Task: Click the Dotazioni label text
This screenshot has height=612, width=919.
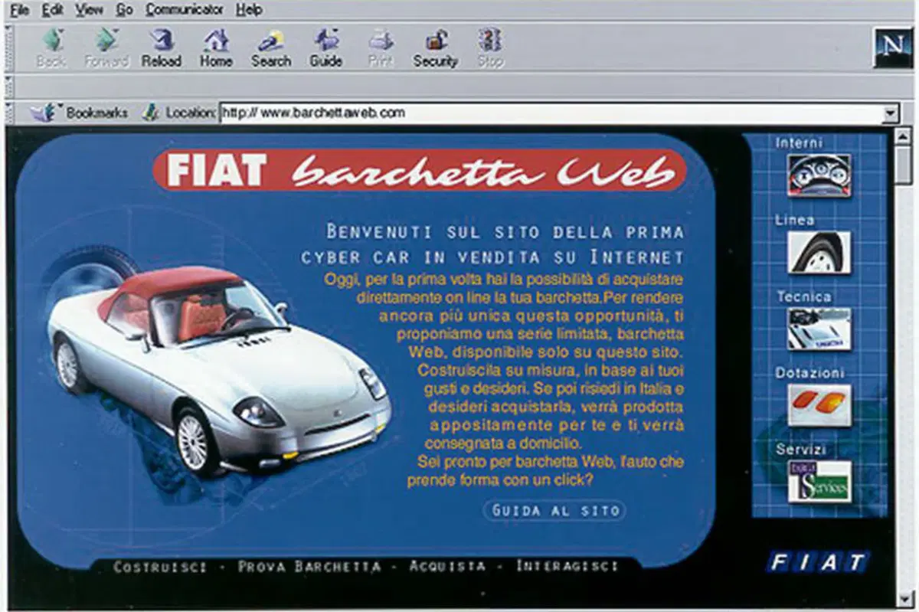Action: pyautogui.click(x=809, y=373)
